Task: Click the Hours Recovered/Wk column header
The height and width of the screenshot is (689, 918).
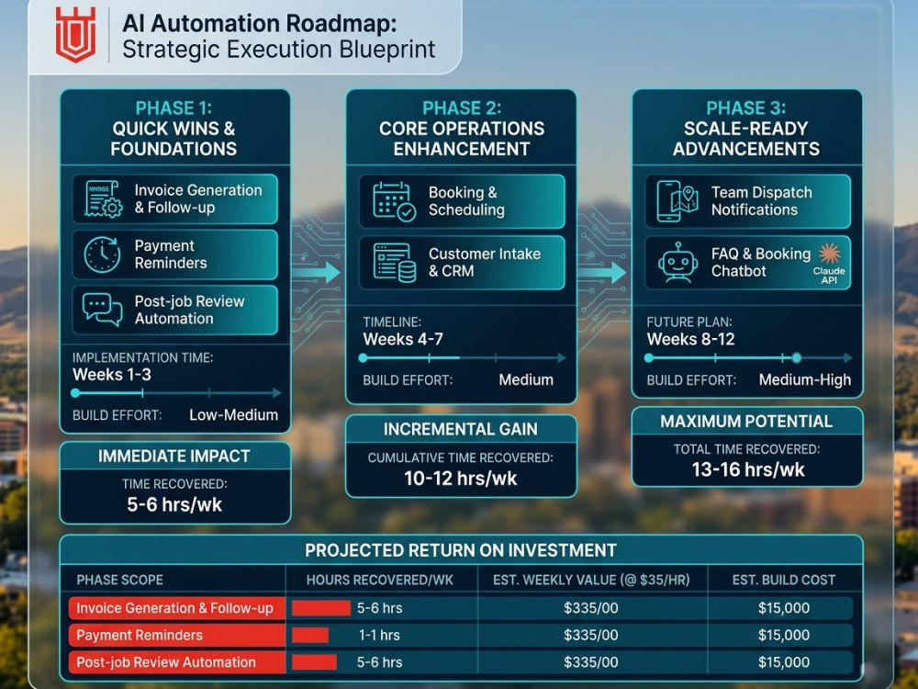Action: pos(380,580)
